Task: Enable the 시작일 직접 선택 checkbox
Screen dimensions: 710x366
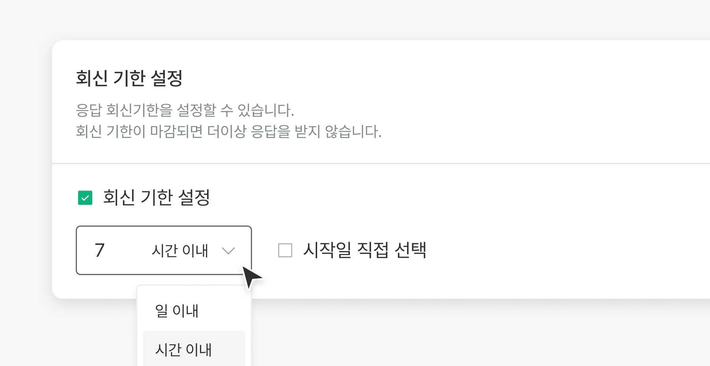Action: (285, 250)
